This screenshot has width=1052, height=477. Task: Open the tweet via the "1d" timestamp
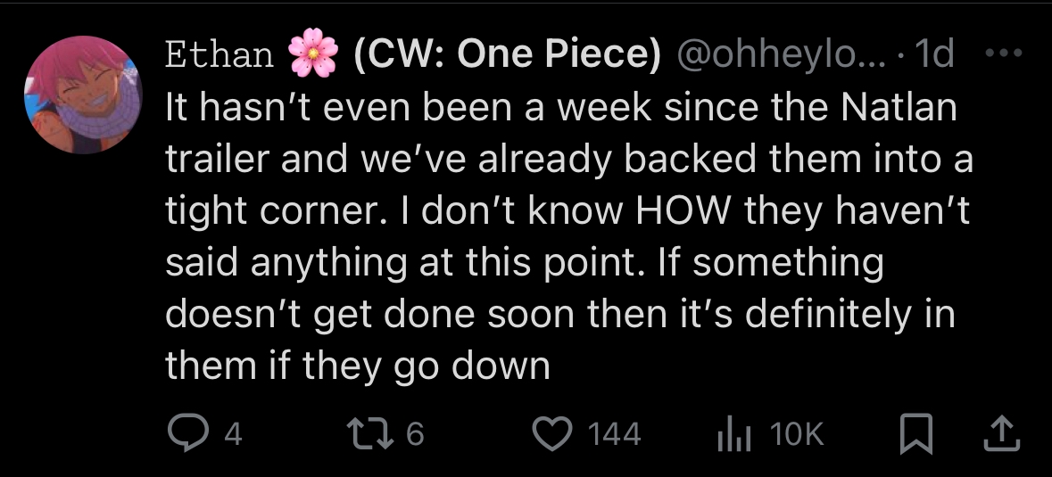pos(933,56)
